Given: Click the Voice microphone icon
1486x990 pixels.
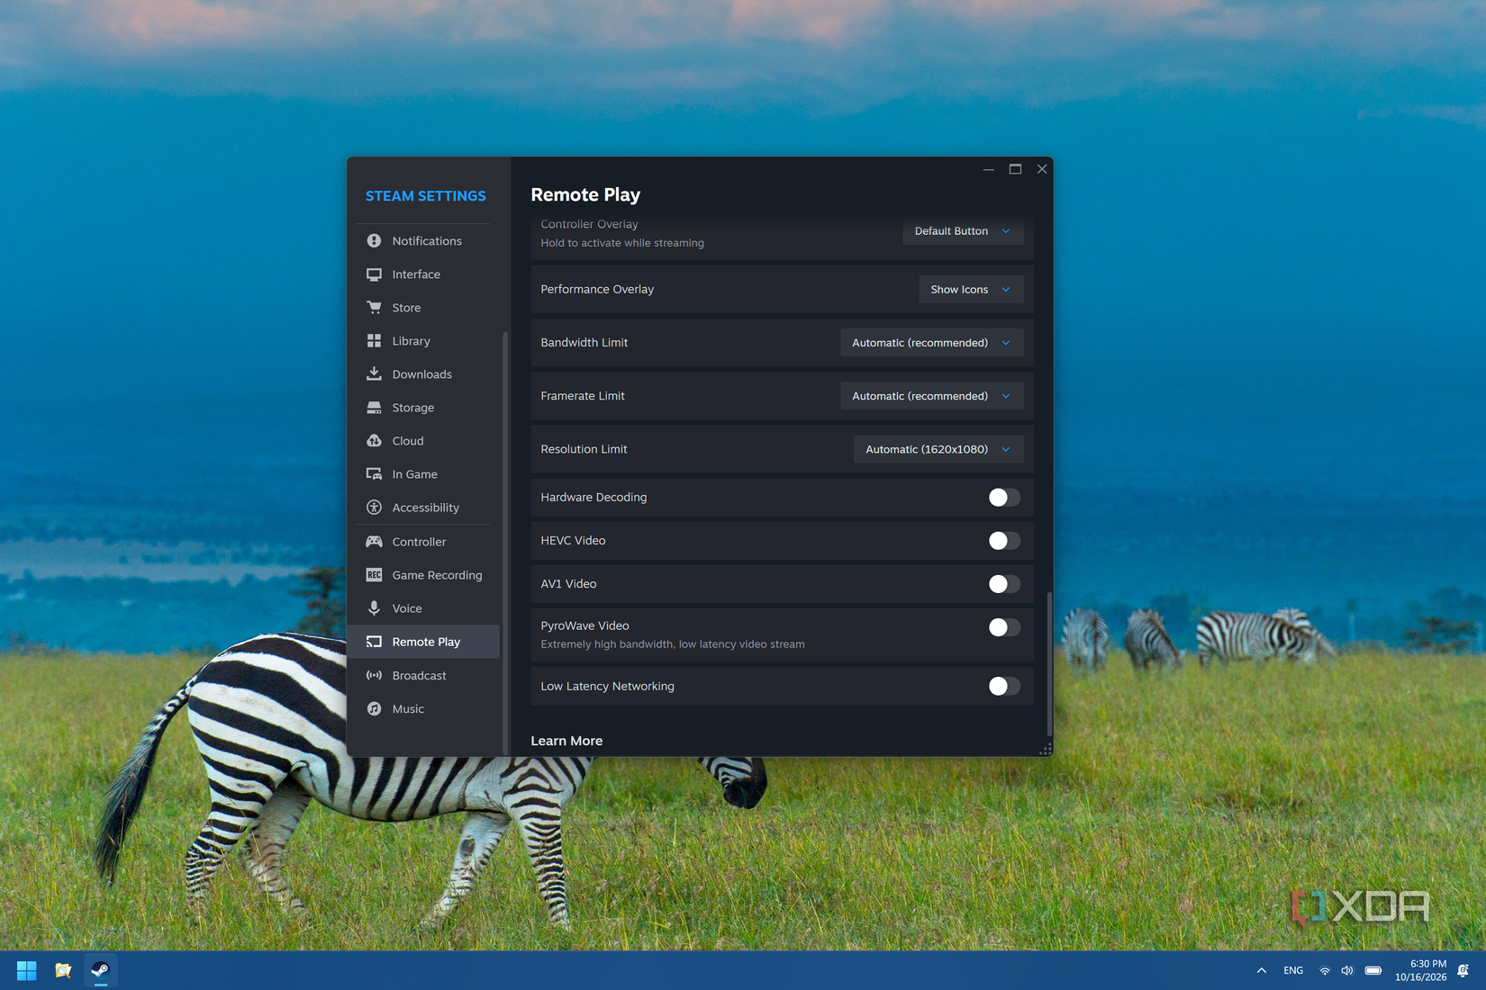Looking at the screenshot, I should [374, 608].
